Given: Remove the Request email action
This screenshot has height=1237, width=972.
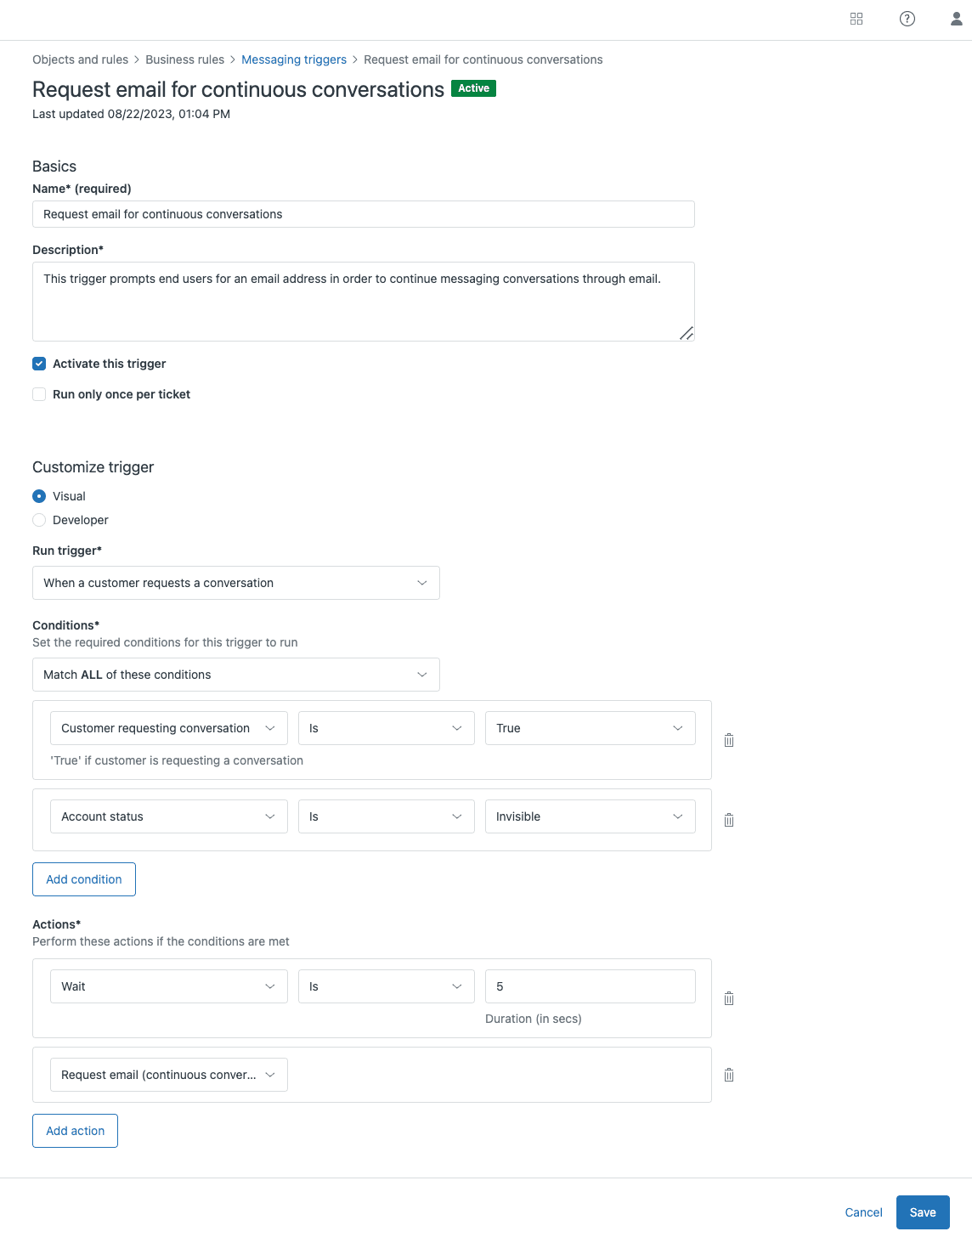Looking at the screenshot, I should click(x=728, y=1074).
